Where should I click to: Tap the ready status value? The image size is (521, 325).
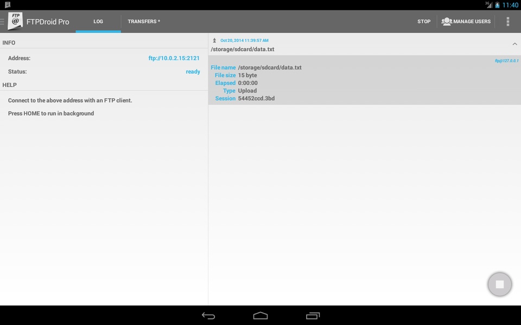(193, 71)
